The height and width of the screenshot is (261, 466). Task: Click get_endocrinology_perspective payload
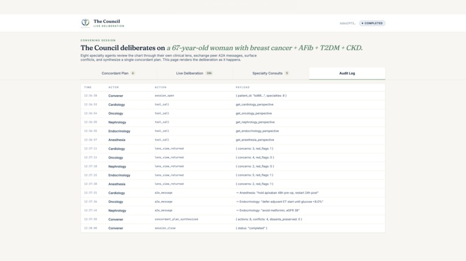pyautogui.click(x=257, y=131)
